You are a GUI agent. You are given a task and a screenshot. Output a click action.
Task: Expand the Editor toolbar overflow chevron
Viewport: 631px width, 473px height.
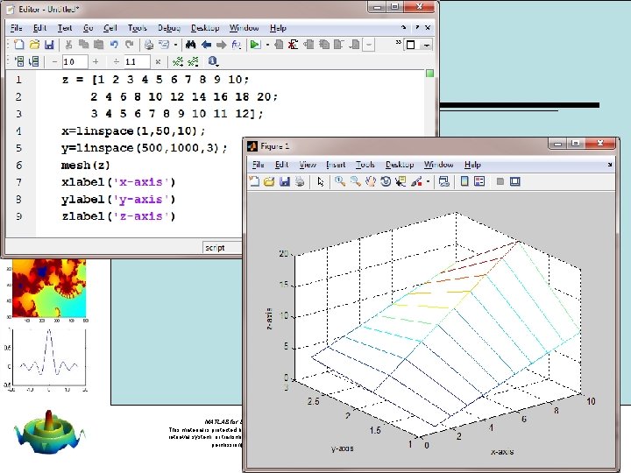click(398, 42)
